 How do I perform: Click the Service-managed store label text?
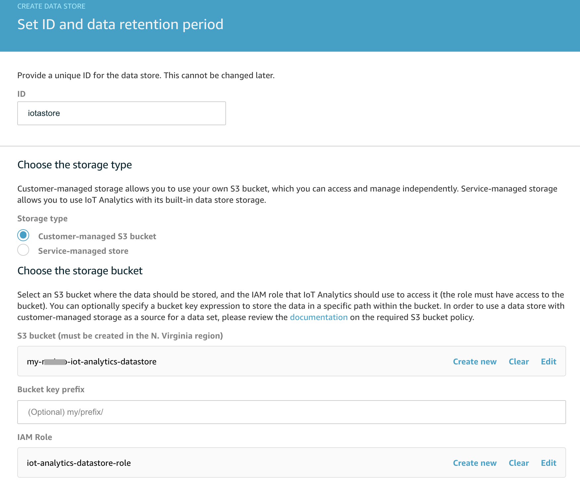[83, 251]
